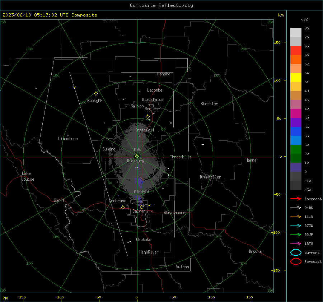Image resolution: width=323 pixels, height=302 pixels.
Task: Click the purple reflectivity echo above Airdrie
Action: point(140,182)
